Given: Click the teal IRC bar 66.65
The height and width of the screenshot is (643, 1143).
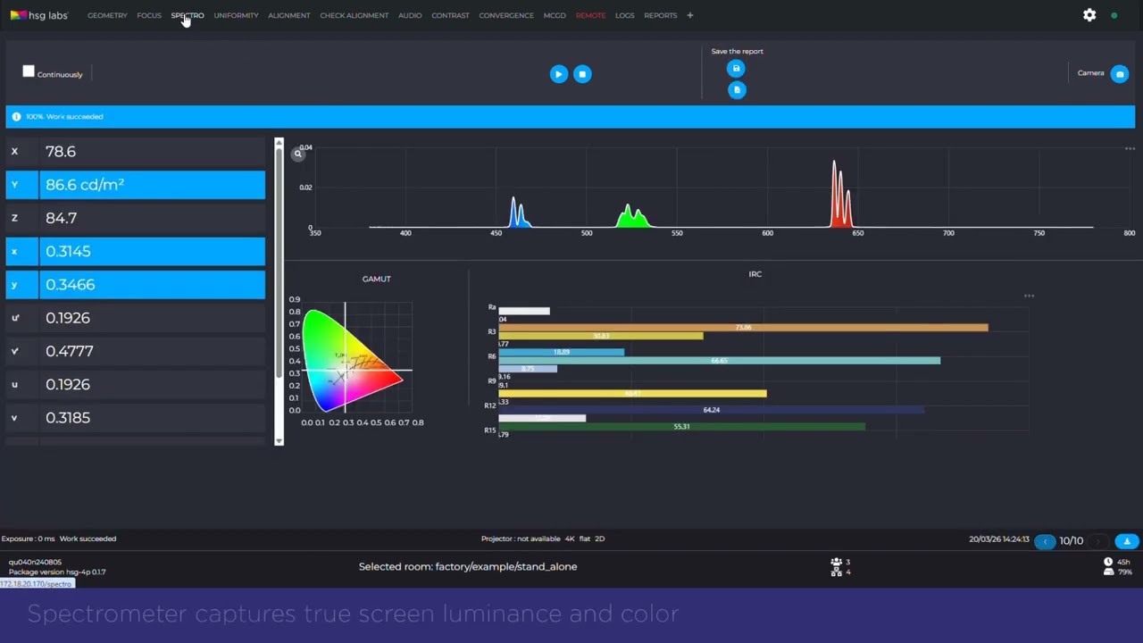Looking at the screenshot, I should (719, 361).
